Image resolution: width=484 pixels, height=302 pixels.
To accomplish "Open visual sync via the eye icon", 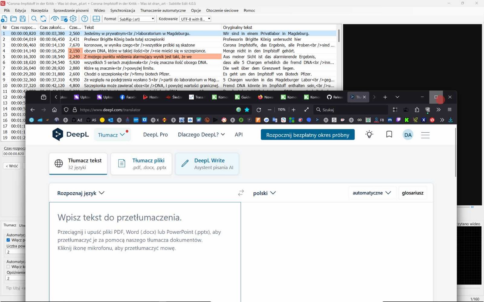I will click(x=54, y=19).
